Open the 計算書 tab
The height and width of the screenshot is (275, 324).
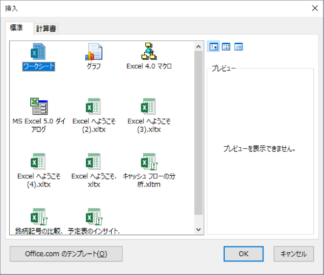tap(46, 29)
